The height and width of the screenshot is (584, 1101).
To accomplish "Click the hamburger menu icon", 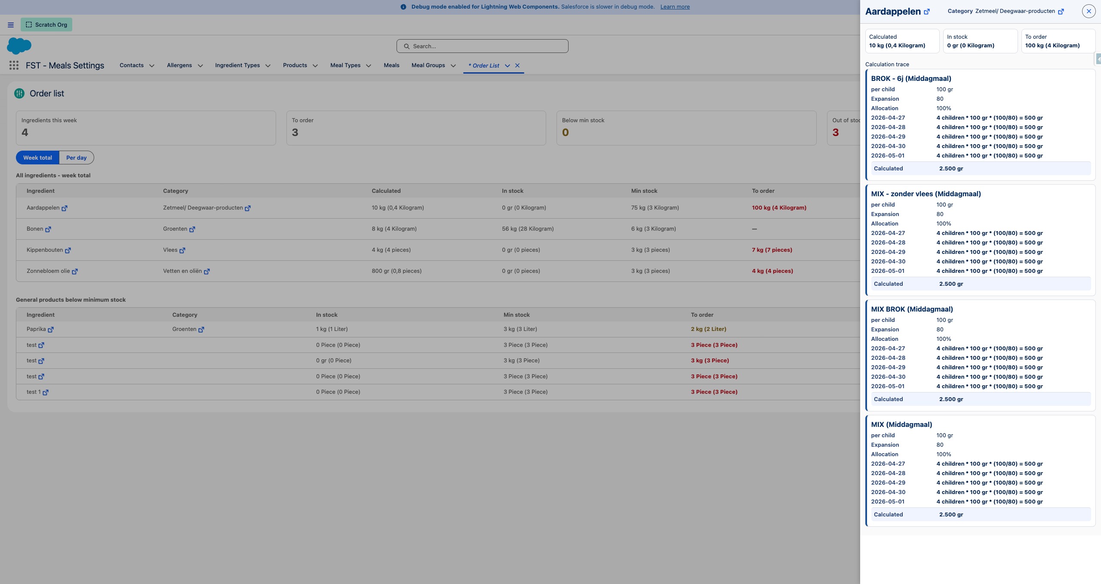I will pos(11,25).
